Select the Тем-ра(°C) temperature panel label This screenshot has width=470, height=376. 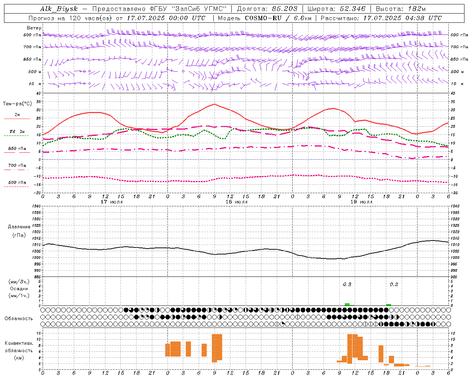coord(17,104)
